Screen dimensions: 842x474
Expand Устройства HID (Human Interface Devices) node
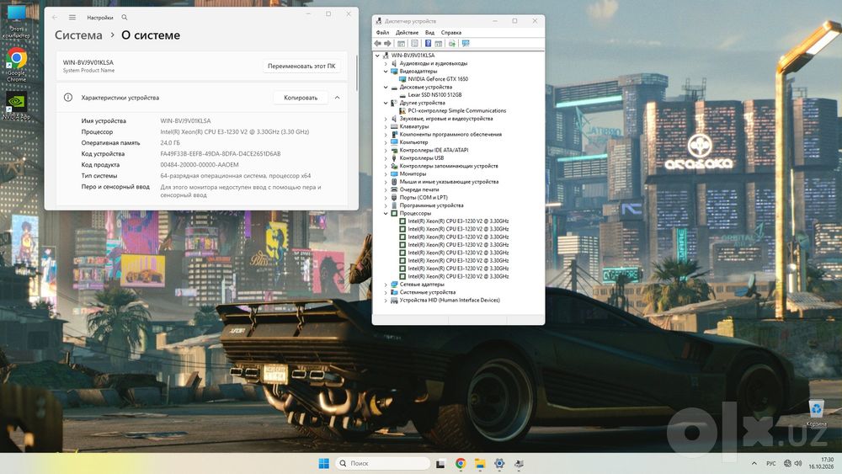tap(386, 300)
